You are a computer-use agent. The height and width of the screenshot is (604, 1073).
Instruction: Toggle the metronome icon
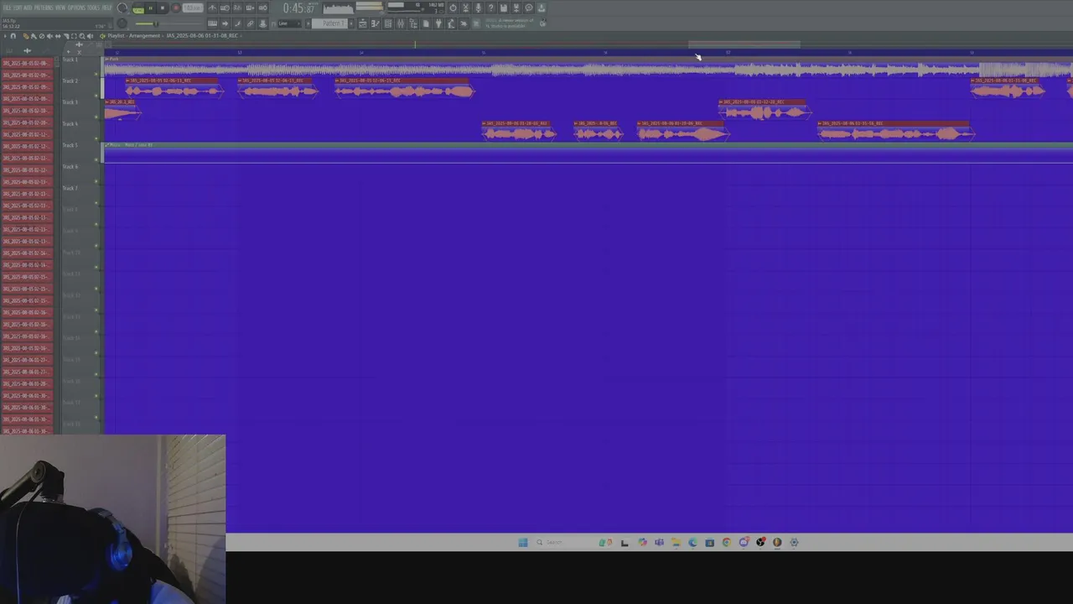point(212,8)
